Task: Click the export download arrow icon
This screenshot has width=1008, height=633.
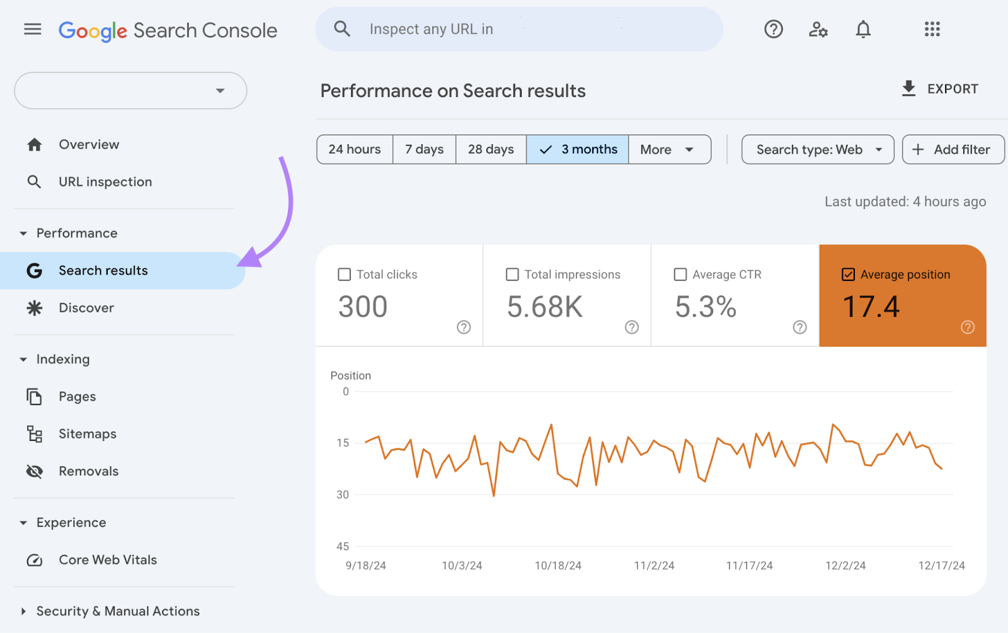Action: (908, 89)
